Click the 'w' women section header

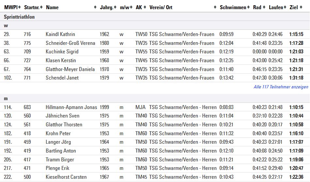tap(6, 25)
